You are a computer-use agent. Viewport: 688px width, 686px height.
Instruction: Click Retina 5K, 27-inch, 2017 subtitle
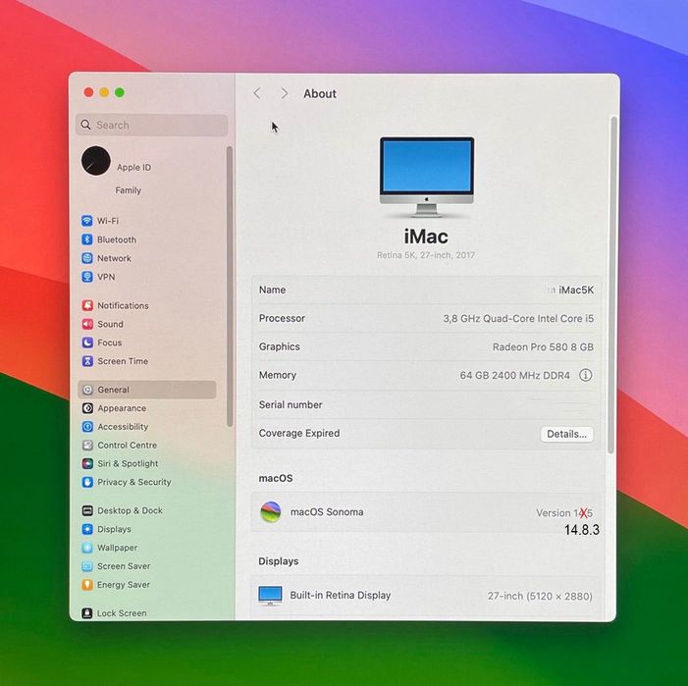point(426,255)
